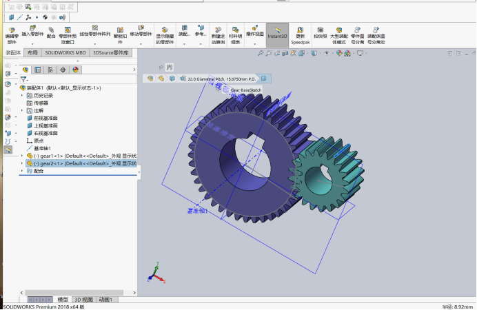Click the feature tree filter input field

click(x=79, y=79)
